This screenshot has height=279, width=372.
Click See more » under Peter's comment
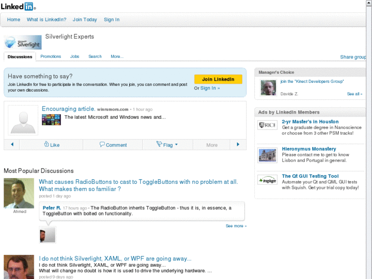tap(236, 226)
